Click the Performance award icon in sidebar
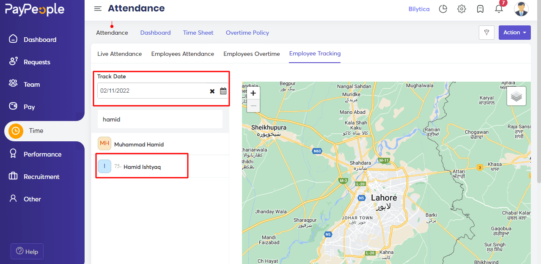 (x=14, y=154)
